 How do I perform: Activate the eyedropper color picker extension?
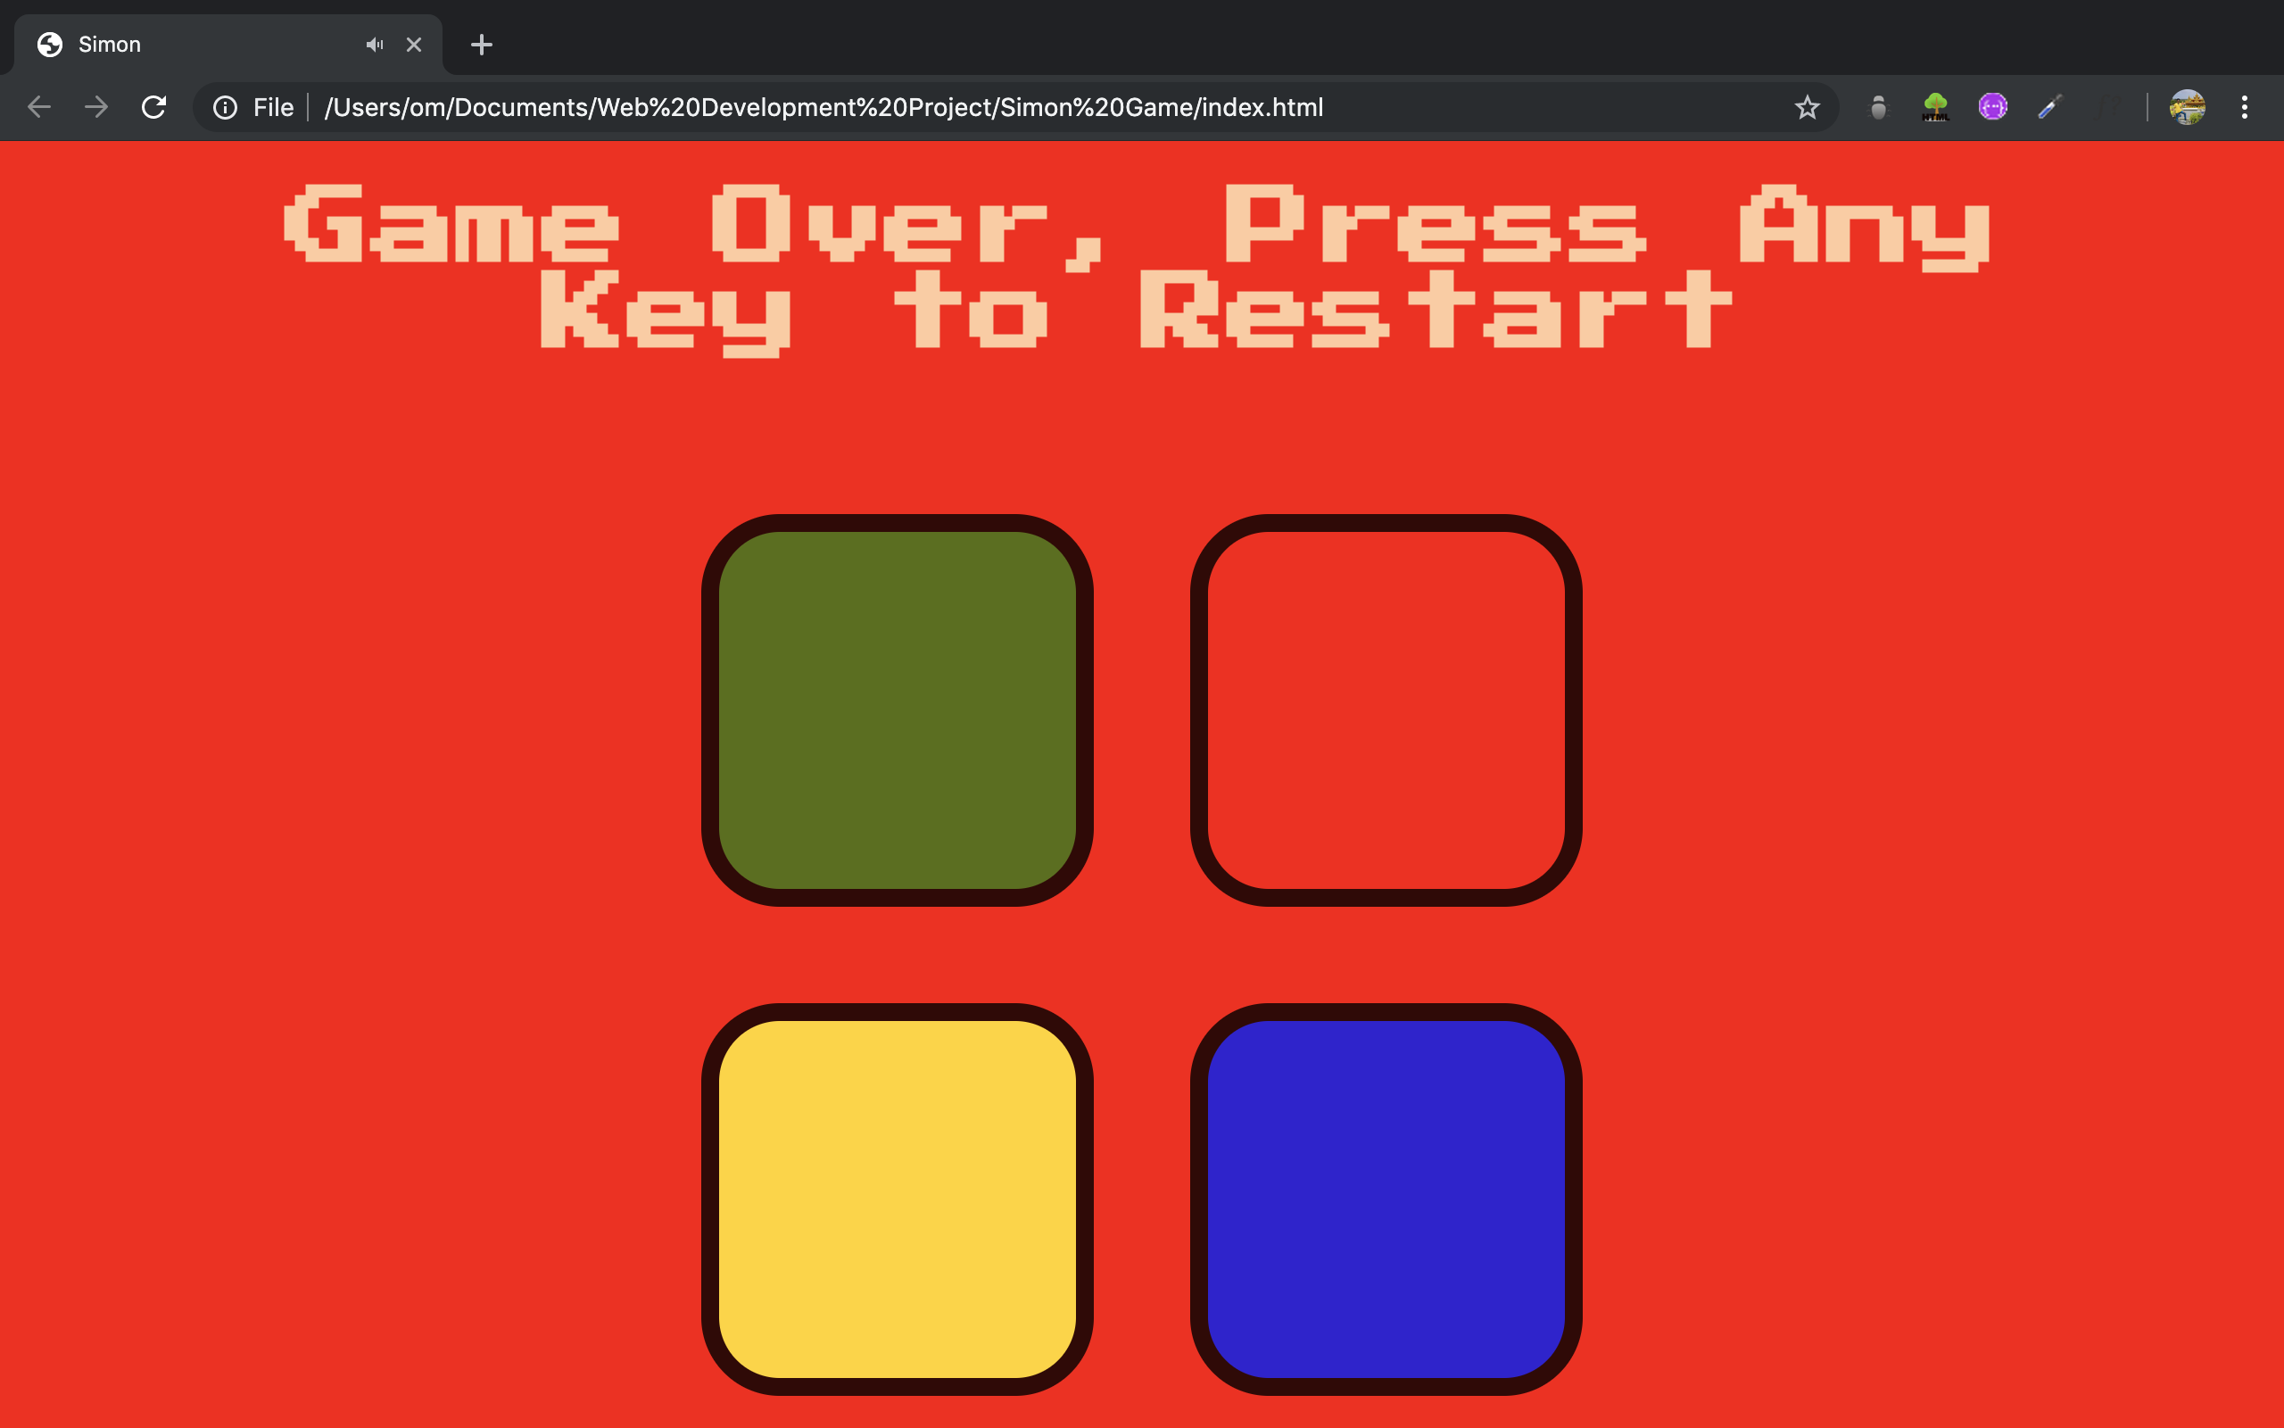click(2049, 108)
